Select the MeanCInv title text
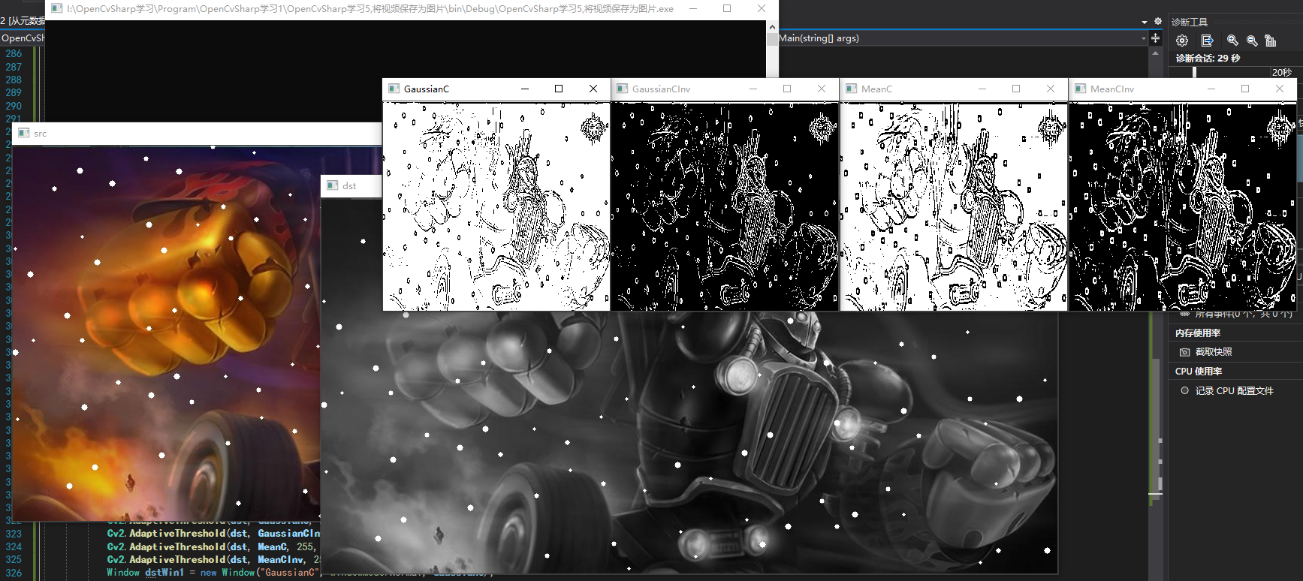This screenshot has height=581, width=1303. (1112, 89)
